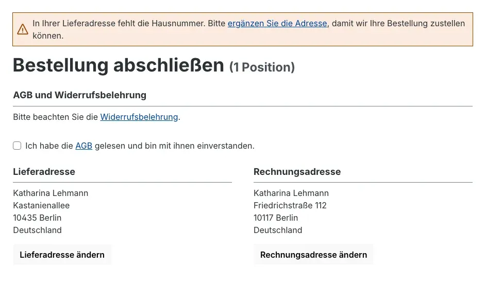Click the 'Bestellung abschließen' heading

tap(119, 65)
